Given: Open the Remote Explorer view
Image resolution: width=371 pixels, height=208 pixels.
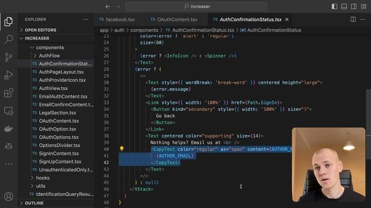Looking at the screenshot, I should tap(9, 111).
